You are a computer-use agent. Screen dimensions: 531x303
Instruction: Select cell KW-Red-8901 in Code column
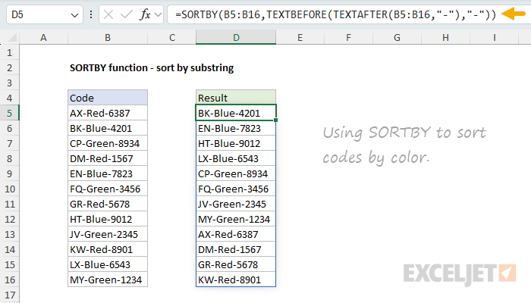(x=108, y=249)
